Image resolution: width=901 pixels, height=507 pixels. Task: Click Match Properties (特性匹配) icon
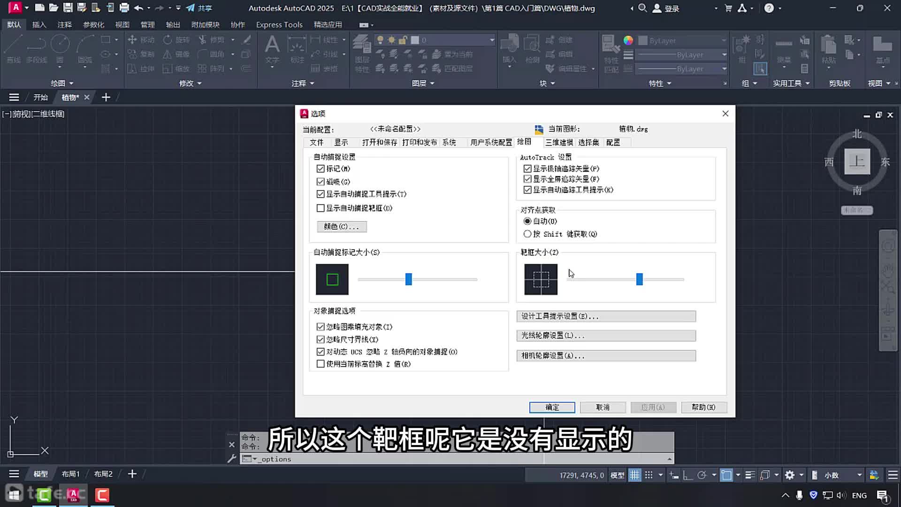[x=611, y=53]
